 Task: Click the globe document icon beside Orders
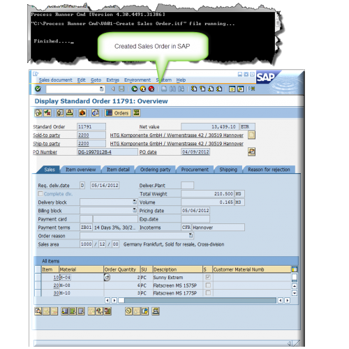(95, 113)
